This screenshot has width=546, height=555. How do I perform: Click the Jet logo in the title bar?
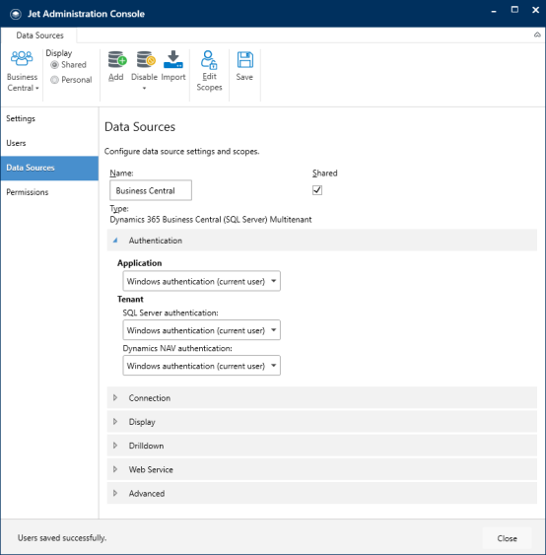click(x=15, y=14)
